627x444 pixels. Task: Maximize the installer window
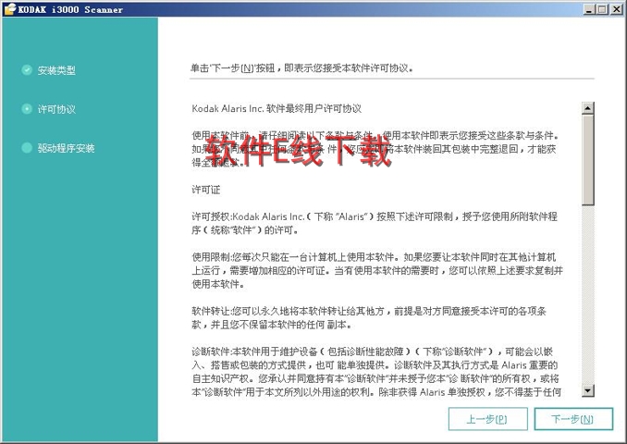602,8
